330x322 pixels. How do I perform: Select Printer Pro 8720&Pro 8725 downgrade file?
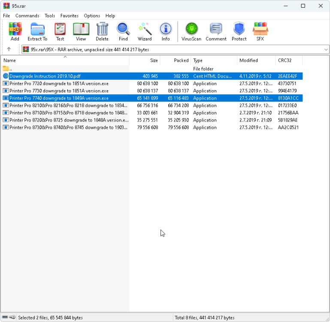click(x=69, y=120)
